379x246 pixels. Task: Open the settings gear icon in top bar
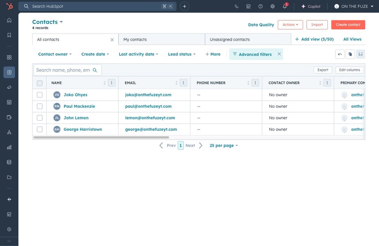(272, 7)
